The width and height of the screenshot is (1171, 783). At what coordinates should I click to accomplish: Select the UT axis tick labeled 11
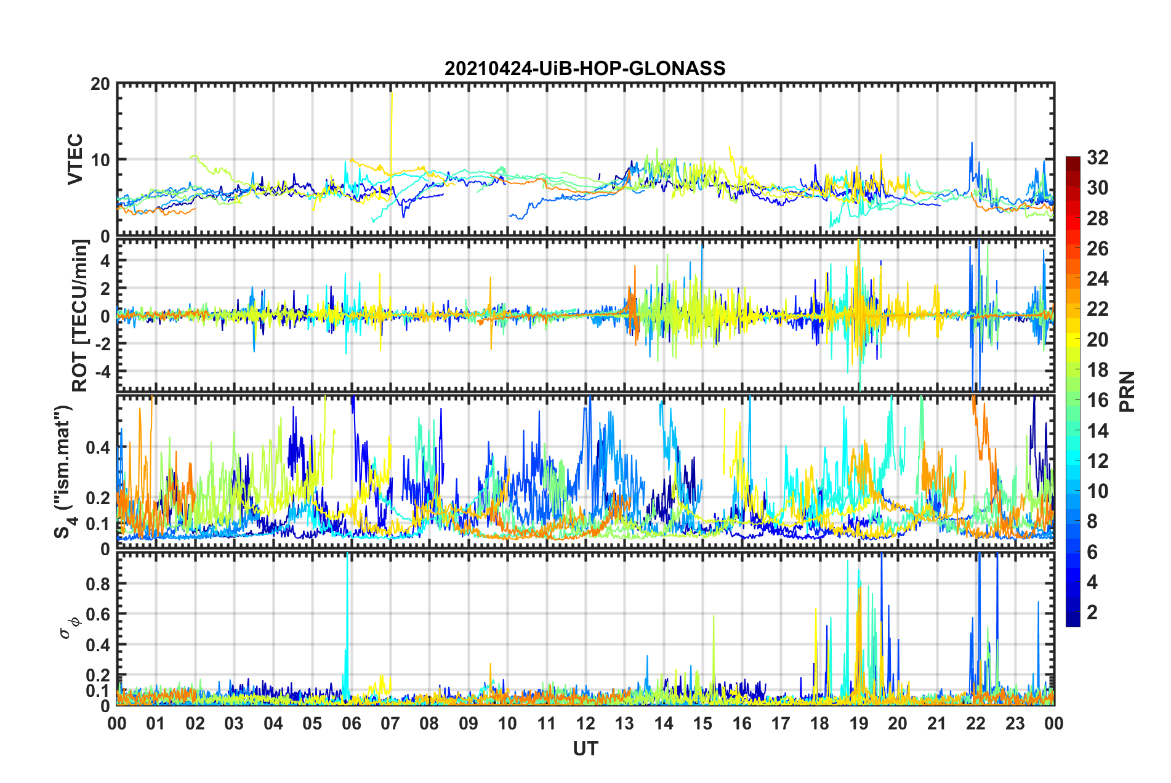pyautogui.click(x=547, y=723)
